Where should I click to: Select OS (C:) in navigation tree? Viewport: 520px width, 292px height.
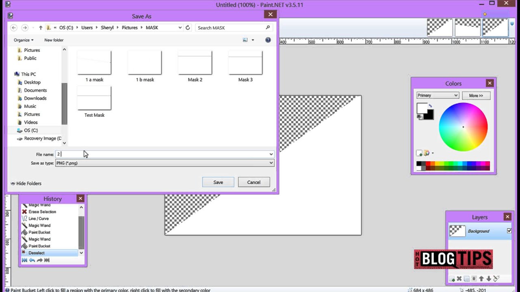31,130
